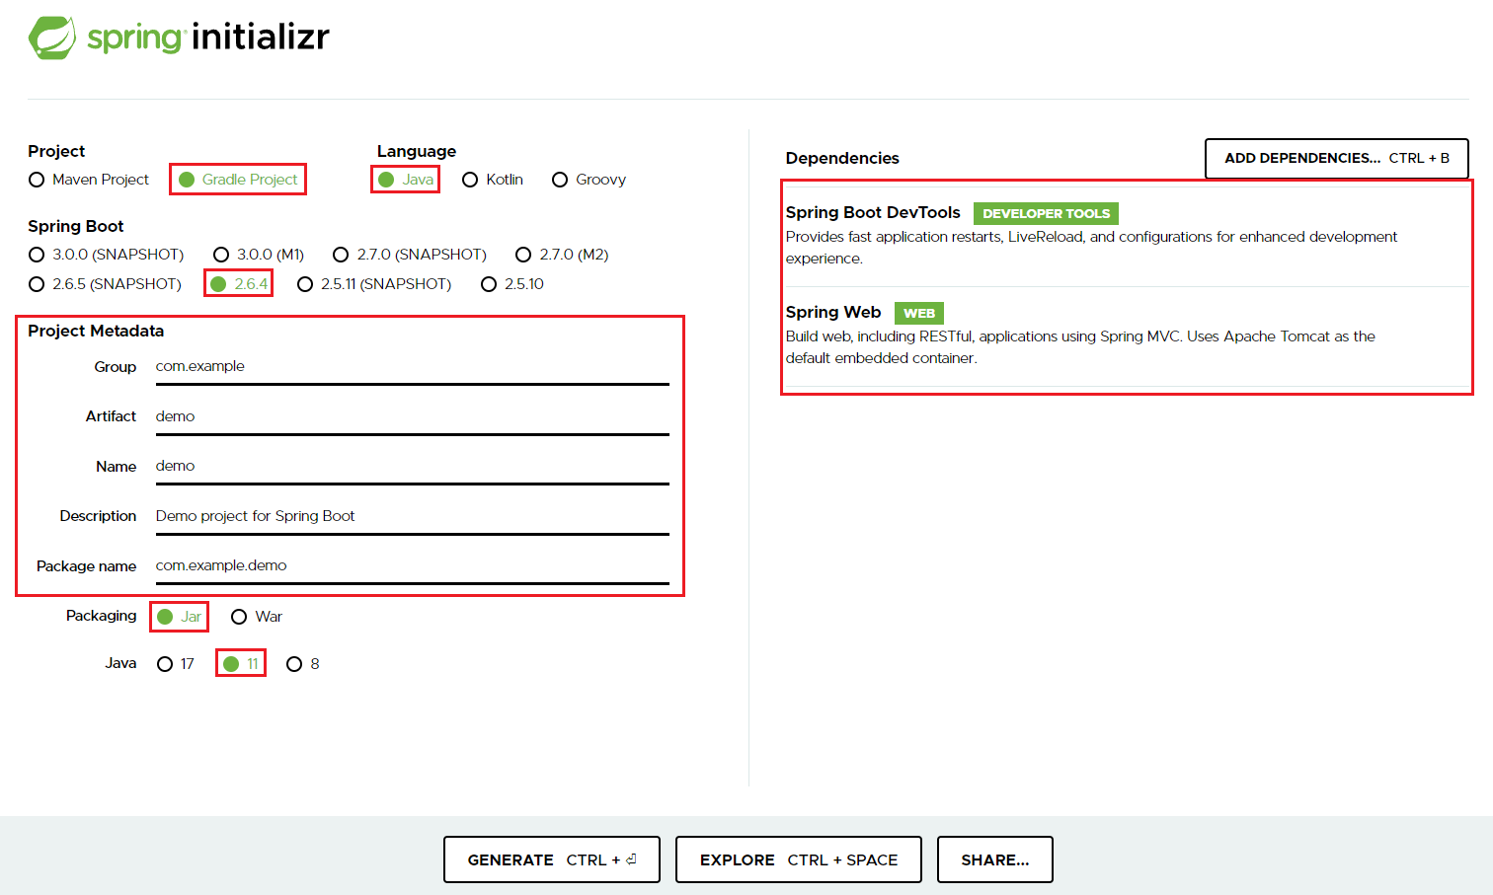Select Java version 11

click(x=241, y=664)
